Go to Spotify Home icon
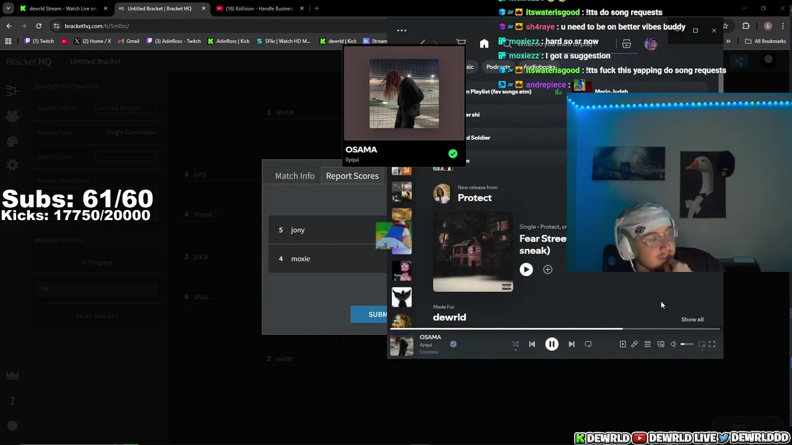Image resolution: width=792 pixels, height=445 pixels. 484,44
